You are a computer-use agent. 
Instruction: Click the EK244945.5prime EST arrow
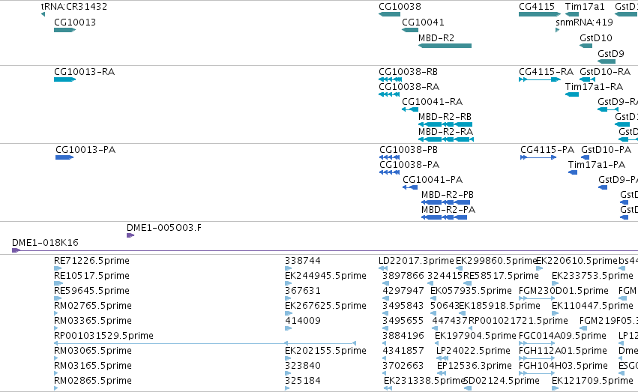(x=289, y=283)
